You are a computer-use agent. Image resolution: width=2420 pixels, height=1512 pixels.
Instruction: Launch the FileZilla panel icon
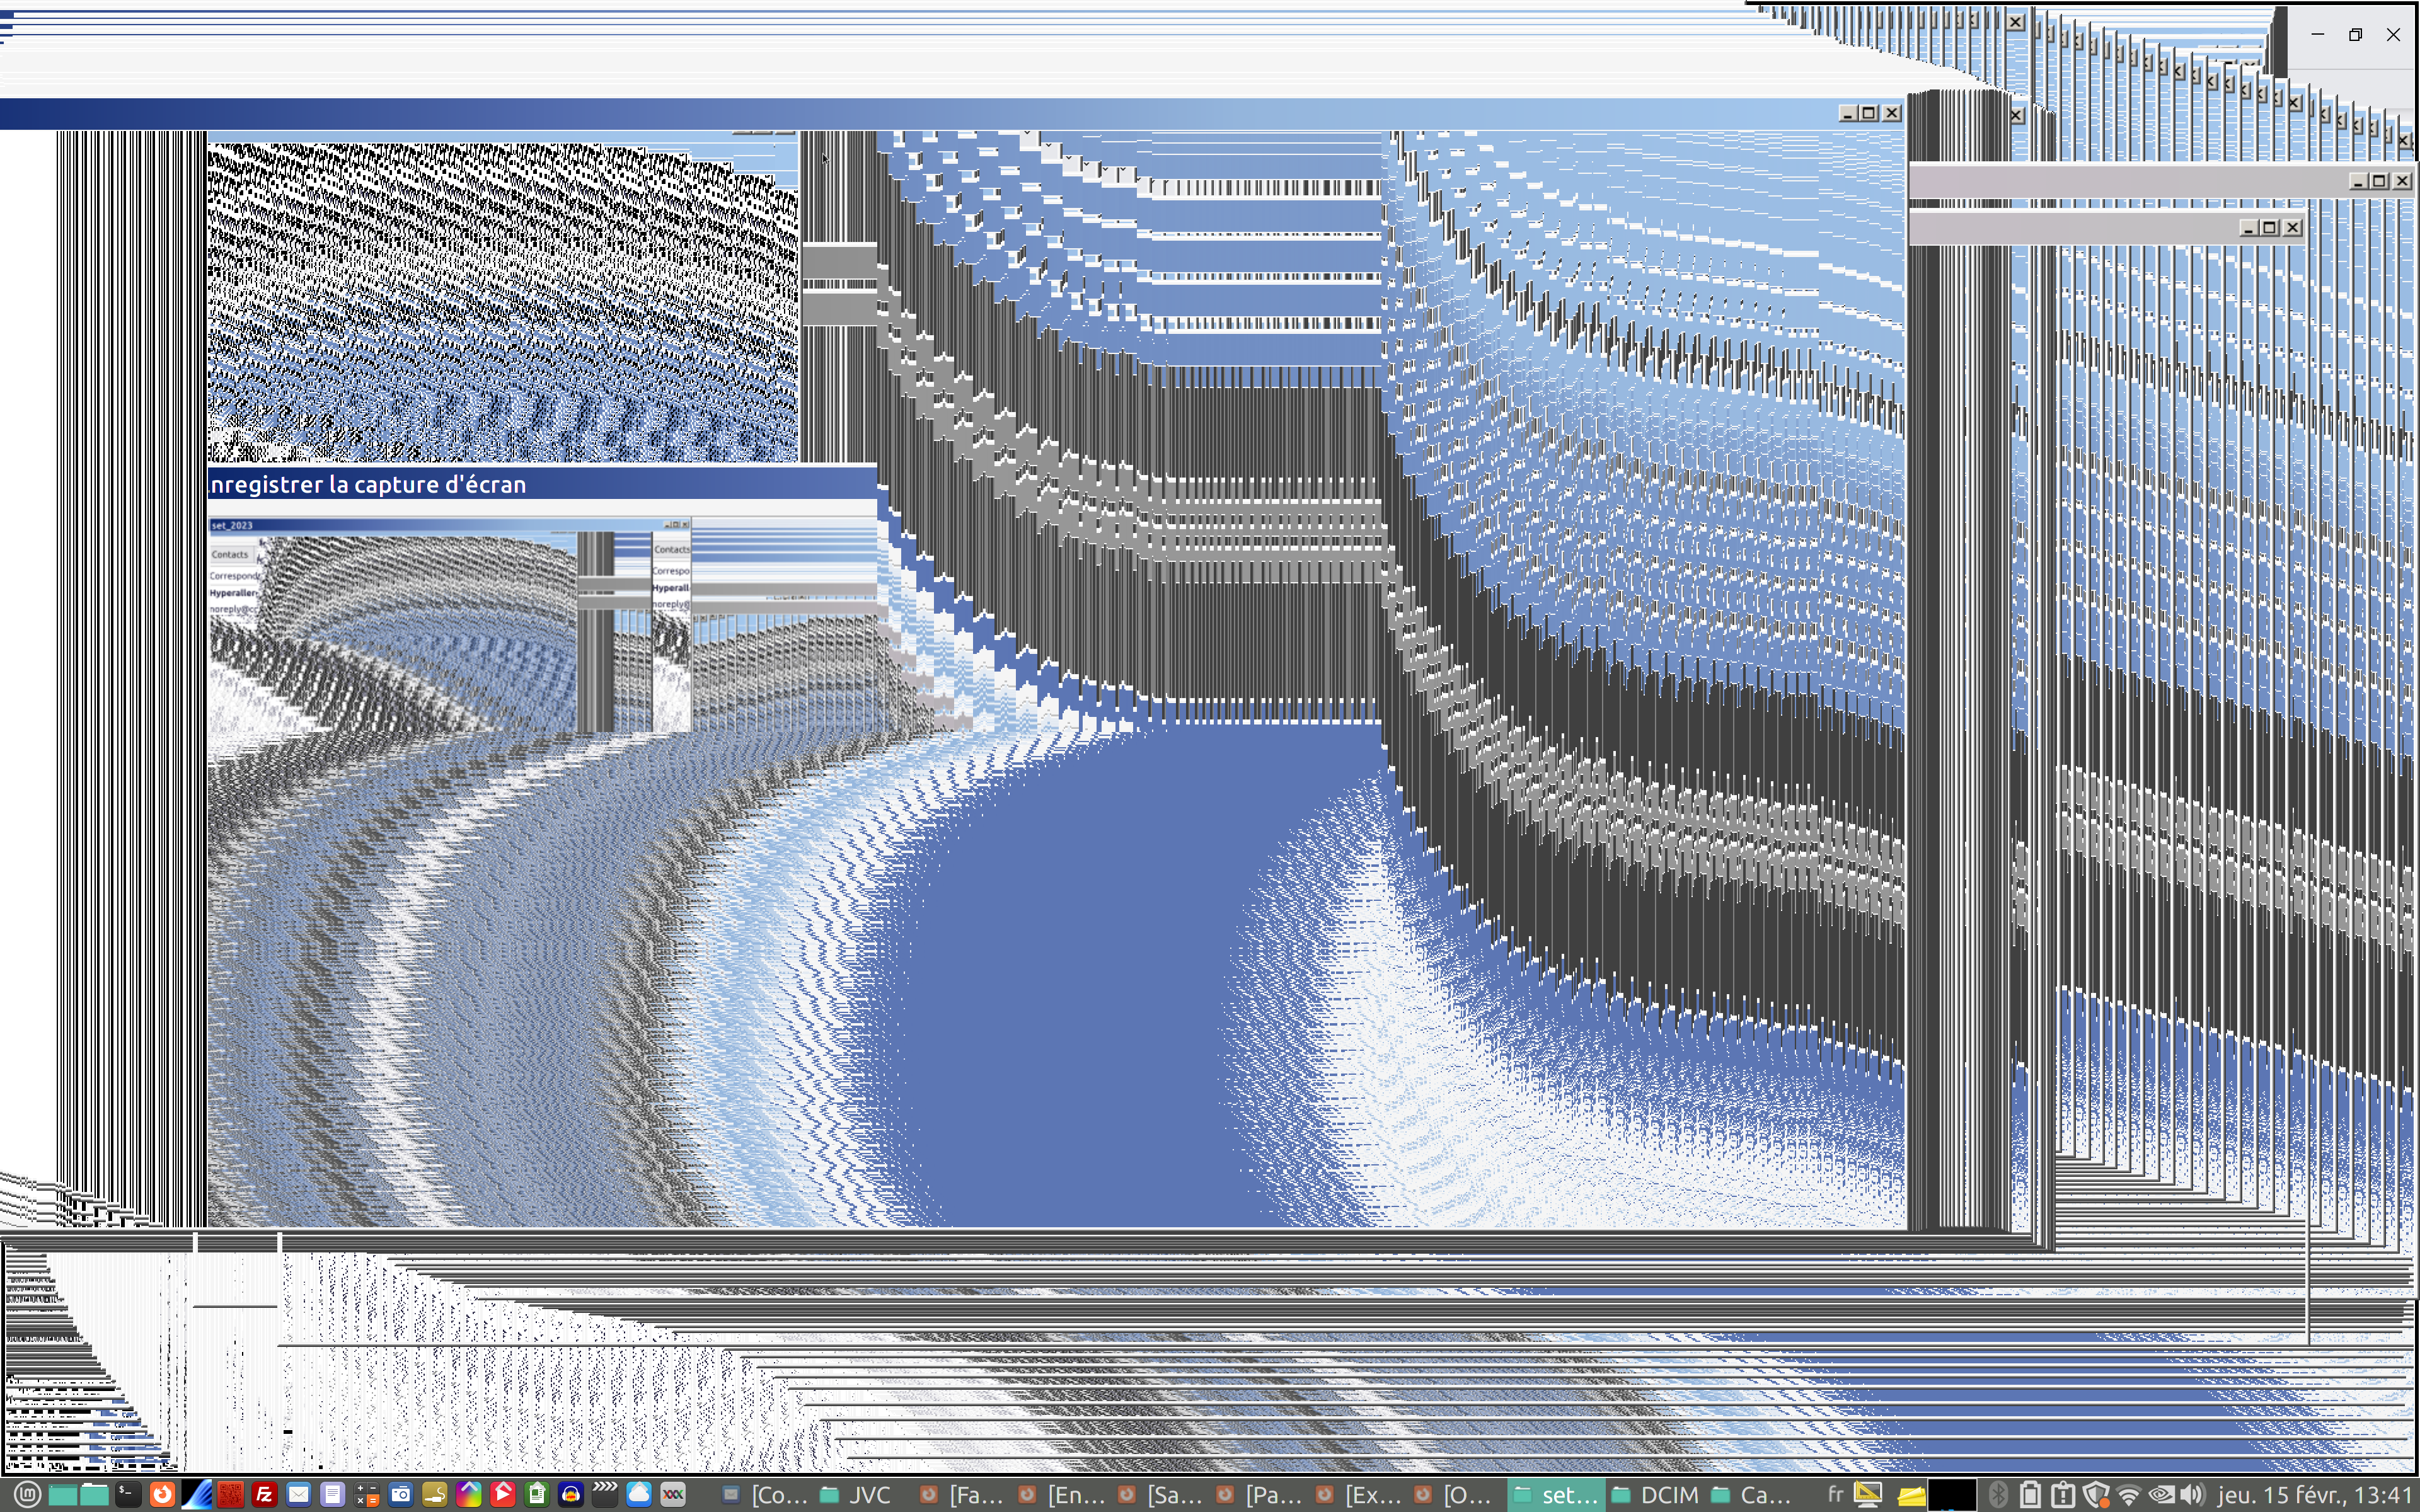pos(265,1495)
